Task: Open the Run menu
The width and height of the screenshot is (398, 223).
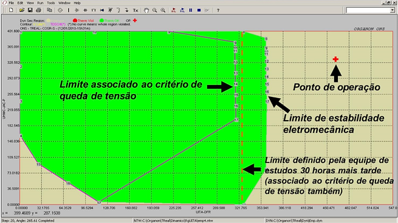Action: 40,3
